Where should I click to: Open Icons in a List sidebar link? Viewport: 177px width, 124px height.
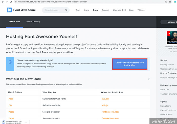tap(166, 115)
